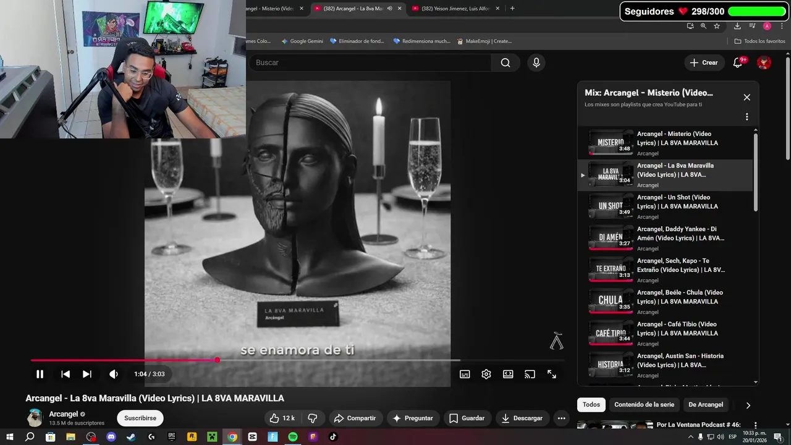Show hidden system tray icons
Viewport: 791px width, 445px height.
pos(690,437)
